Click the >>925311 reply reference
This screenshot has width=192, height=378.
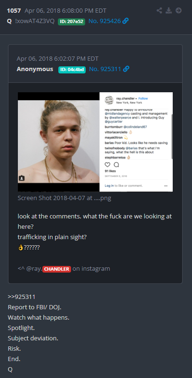click(x=22, y=297)
